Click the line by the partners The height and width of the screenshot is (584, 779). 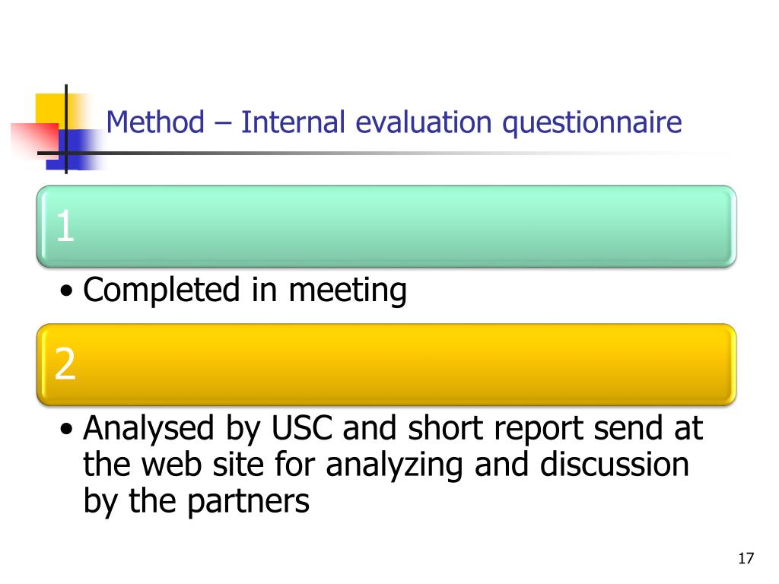coord(196,500)
